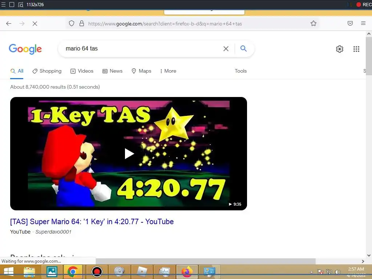This screenshot has width=372, height=279.
Task: Click the vertical scrollbar thumb
Action: pyautogui.click(x=369, y=56)
